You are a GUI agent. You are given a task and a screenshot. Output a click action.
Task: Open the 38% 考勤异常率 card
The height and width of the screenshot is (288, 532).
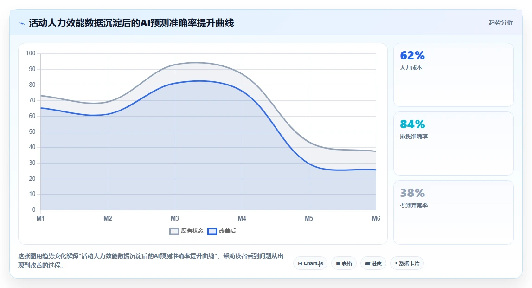(x=453, y=212)
